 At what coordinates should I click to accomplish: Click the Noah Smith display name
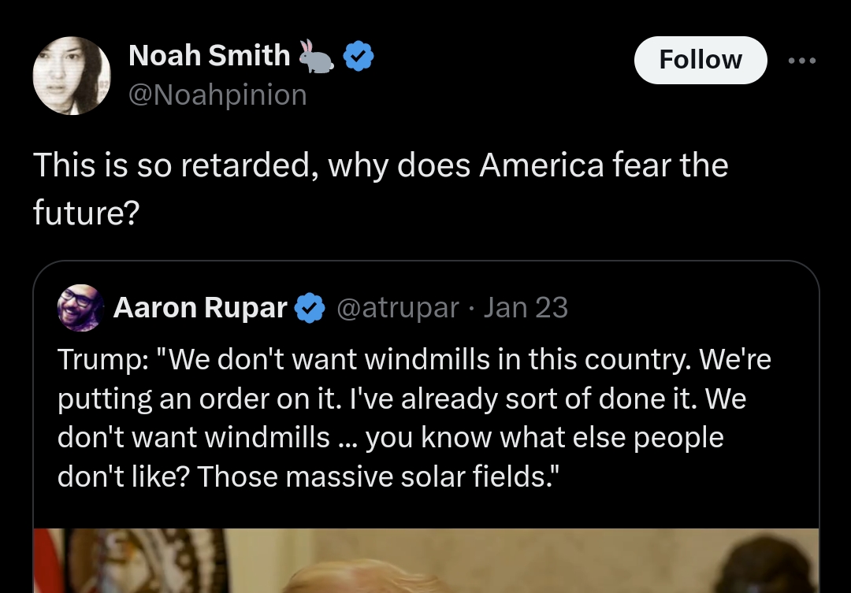(x=209, y=55)
